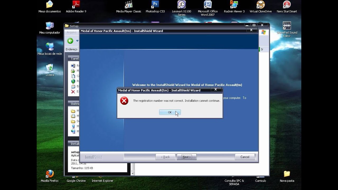
Task: Click 'The registration number was not correct' message
Action: (177, 101)
